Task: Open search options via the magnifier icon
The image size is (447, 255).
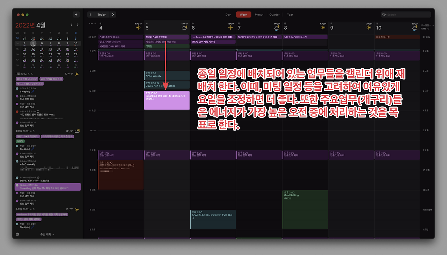Action: pyautogui.click(x=384, y=15)
